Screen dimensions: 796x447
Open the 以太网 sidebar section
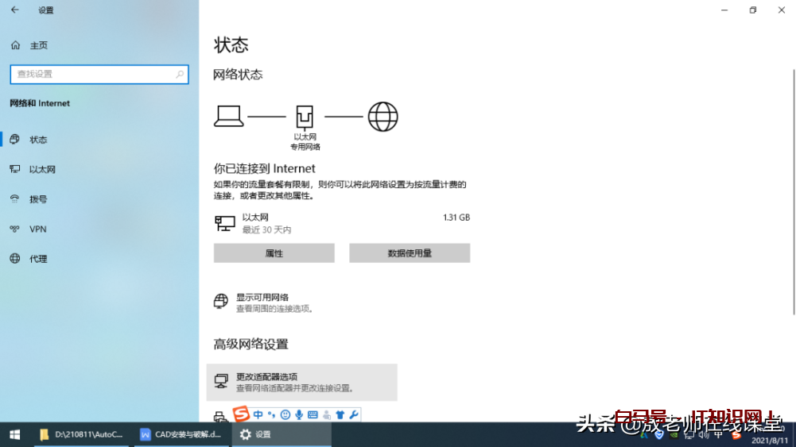pos(99,169)
